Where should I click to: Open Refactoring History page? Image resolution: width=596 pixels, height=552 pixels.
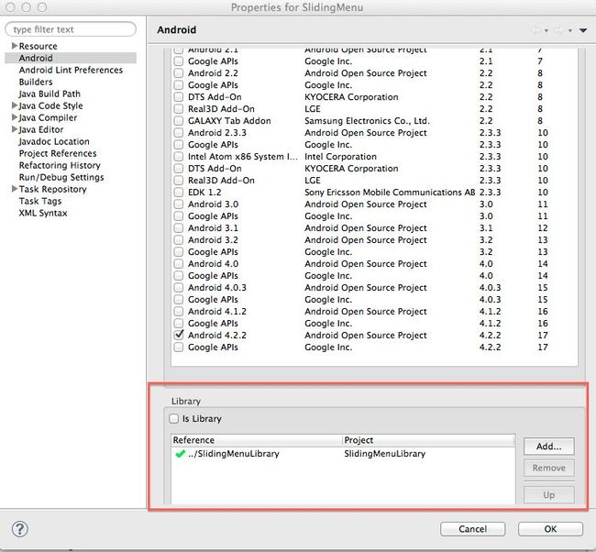click(60, 165)
